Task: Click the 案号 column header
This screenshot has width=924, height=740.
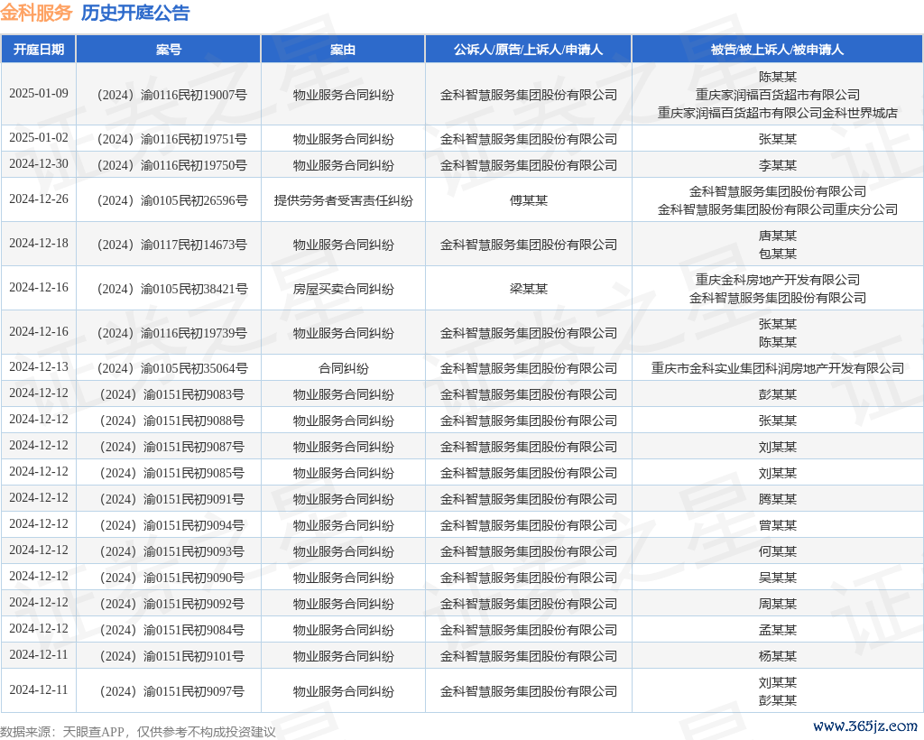Action: pyautogui.click(x=169, y=50)
